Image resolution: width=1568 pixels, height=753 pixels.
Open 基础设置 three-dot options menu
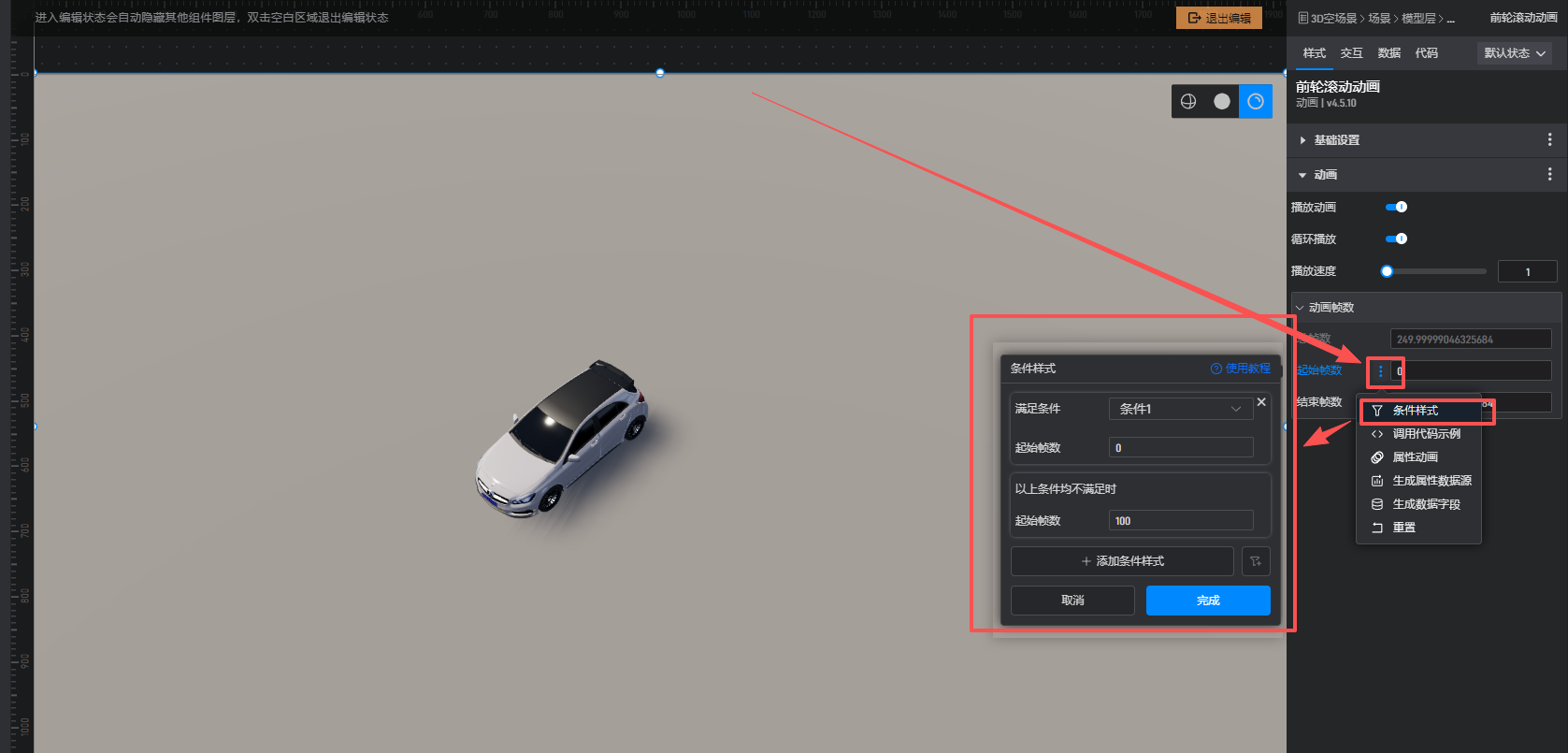click(1549, 140)
